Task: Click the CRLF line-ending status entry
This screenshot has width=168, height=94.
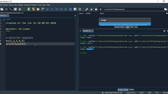Action: 150,93
